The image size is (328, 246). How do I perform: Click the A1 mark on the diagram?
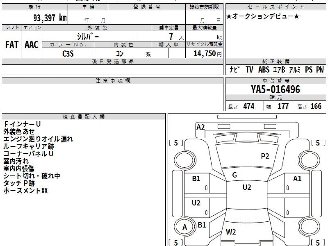(297, 179)
